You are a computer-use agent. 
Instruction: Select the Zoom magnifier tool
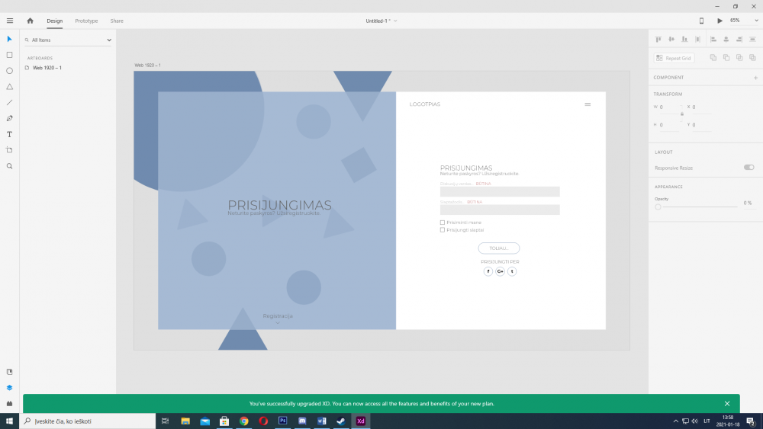click(x=9, y=166)
